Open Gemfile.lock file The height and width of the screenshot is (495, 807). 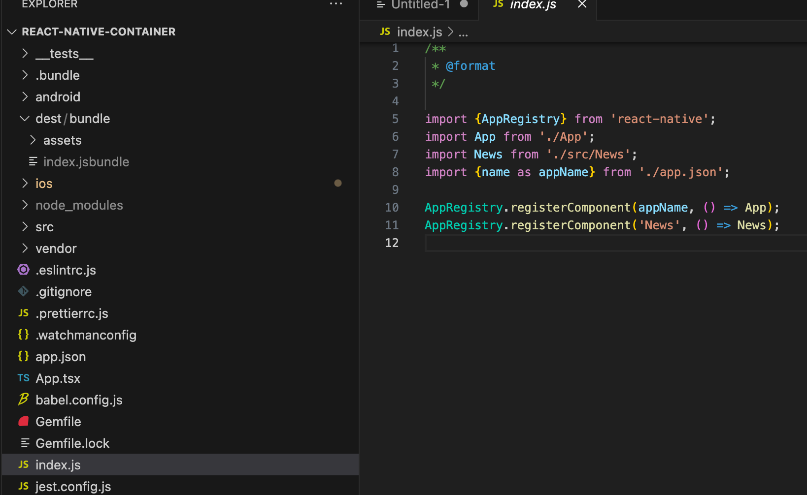tap(72, 443)
